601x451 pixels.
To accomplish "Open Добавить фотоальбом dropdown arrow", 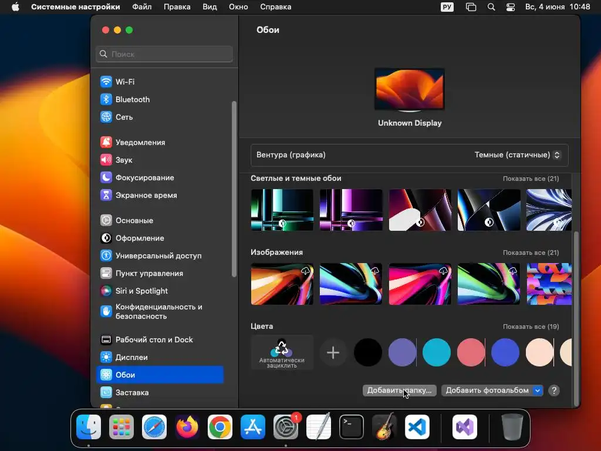I will click(x=538, y=391).
